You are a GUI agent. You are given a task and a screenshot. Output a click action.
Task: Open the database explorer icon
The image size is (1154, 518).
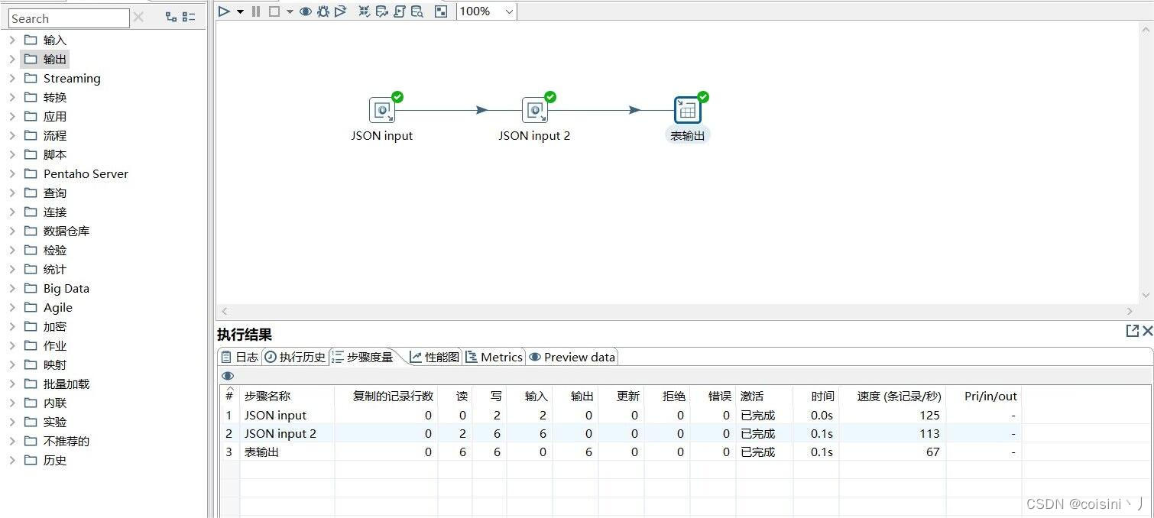click(x=417, y=11)
